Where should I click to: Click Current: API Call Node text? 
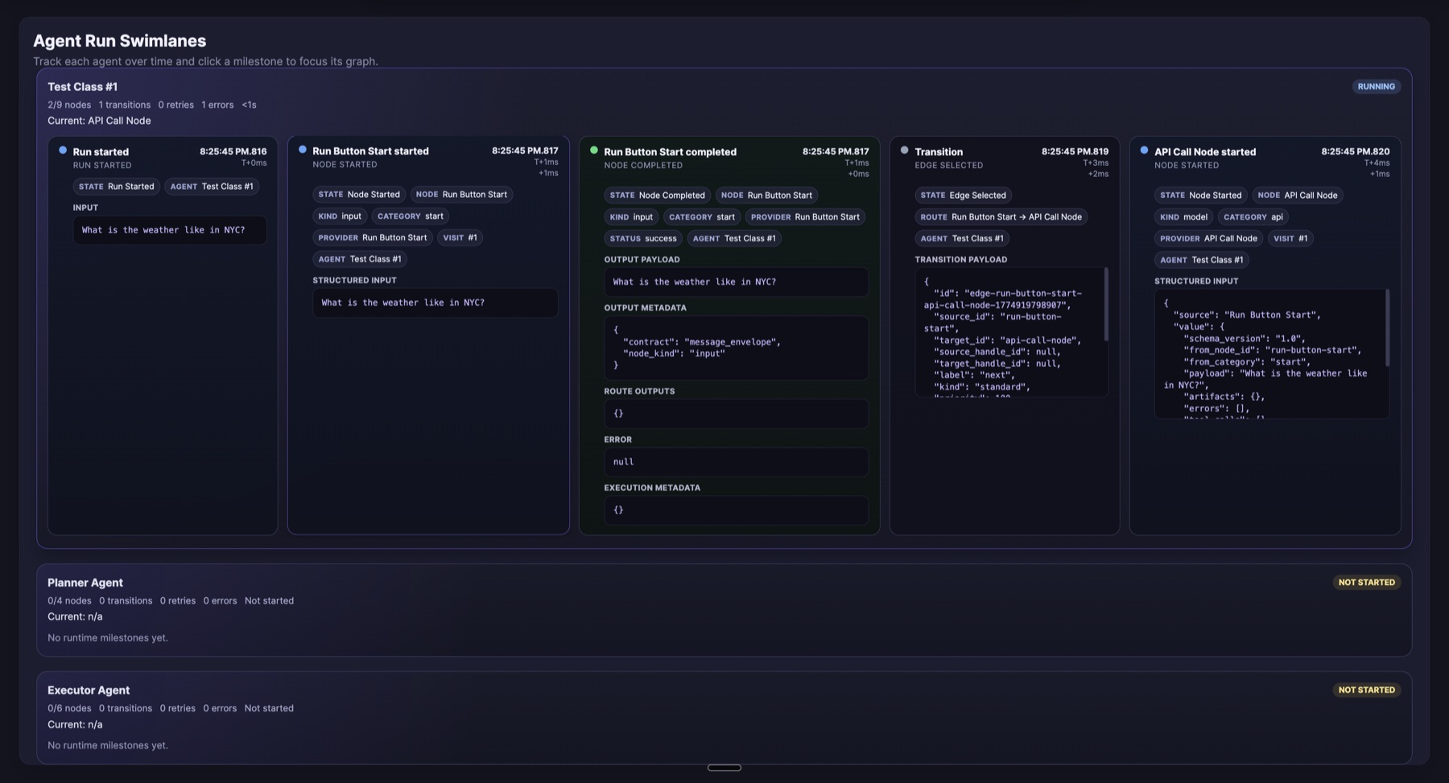[x=99, y=121]
